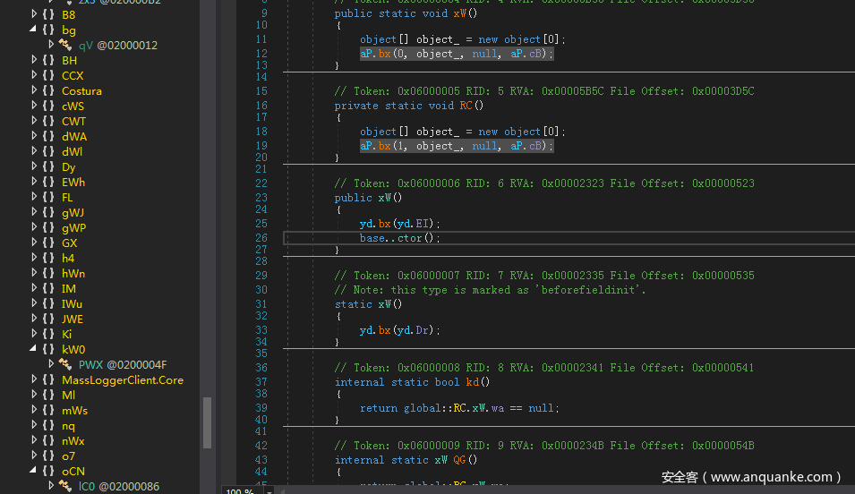855x494 pixels.
Task: Click the assembly tree vertical scrollbar thumb
Action: tap(208, 422)
